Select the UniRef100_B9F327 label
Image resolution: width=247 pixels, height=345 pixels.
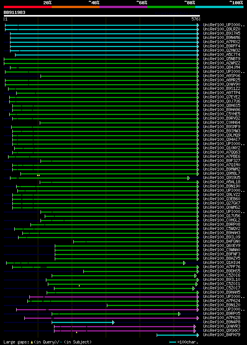click(x=222, y=161)
